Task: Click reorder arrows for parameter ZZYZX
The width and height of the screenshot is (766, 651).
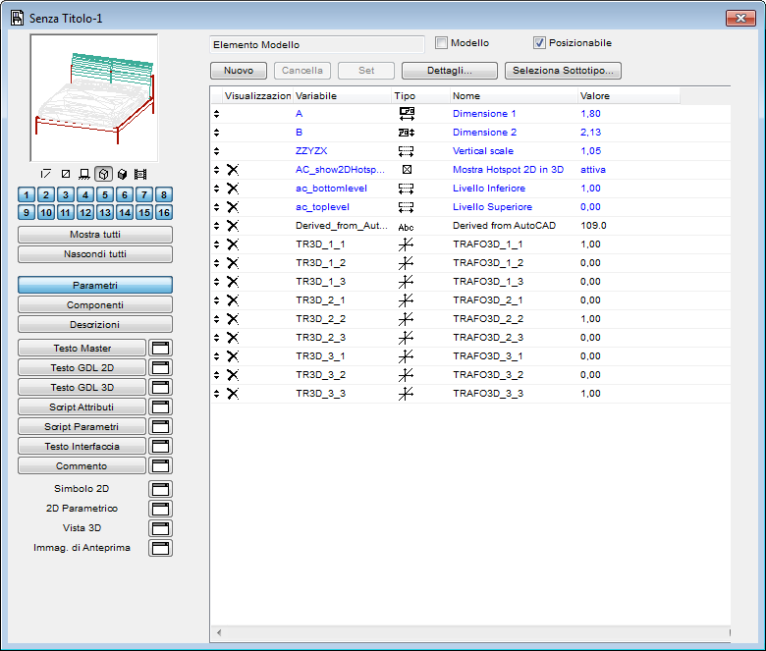Action: click(217, 151)
